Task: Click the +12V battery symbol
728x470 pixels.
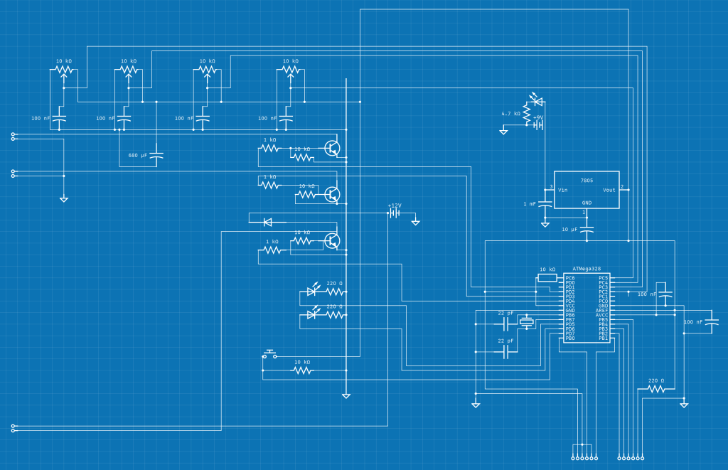Action: [395, 213]
